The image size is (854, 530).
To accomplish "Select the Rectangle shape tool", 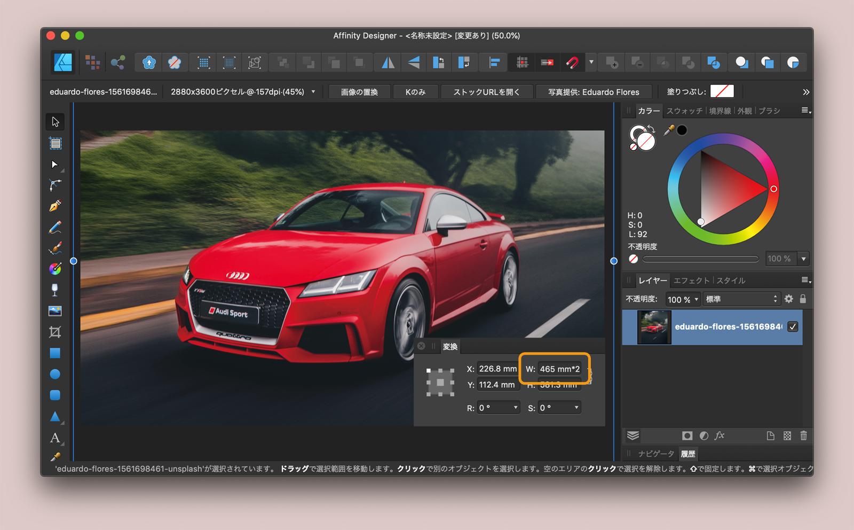I will pos(55,353).
